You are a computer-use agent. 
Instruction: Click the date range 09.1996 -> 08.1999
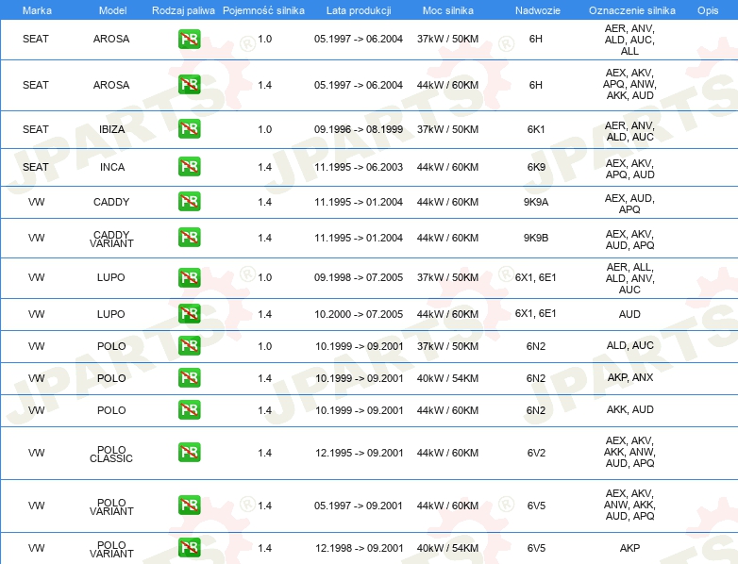click(359, 129)
